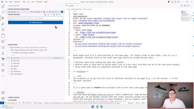Open the File menu
194x109 pixels.
point(6,2)
